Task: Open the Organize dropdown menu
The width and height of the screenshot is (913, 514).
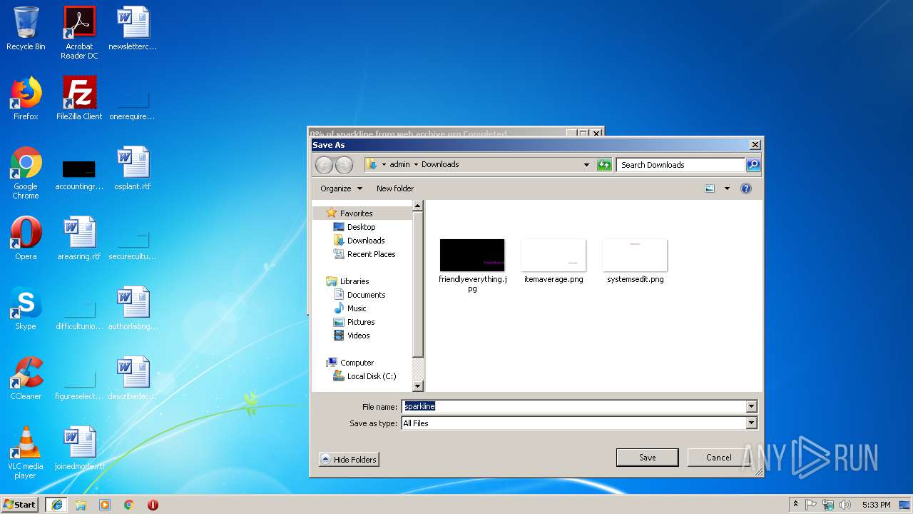Action: tap(342, 188)
